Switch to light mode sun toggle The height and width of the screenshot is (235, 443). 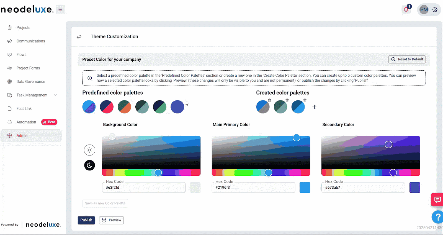tap(89, 150)
